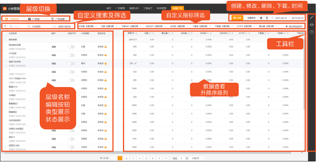The width and height of the screenshot is (316, 163).
Task: Remove the 点击均价 filter chip with X
Action: (165, 26)
